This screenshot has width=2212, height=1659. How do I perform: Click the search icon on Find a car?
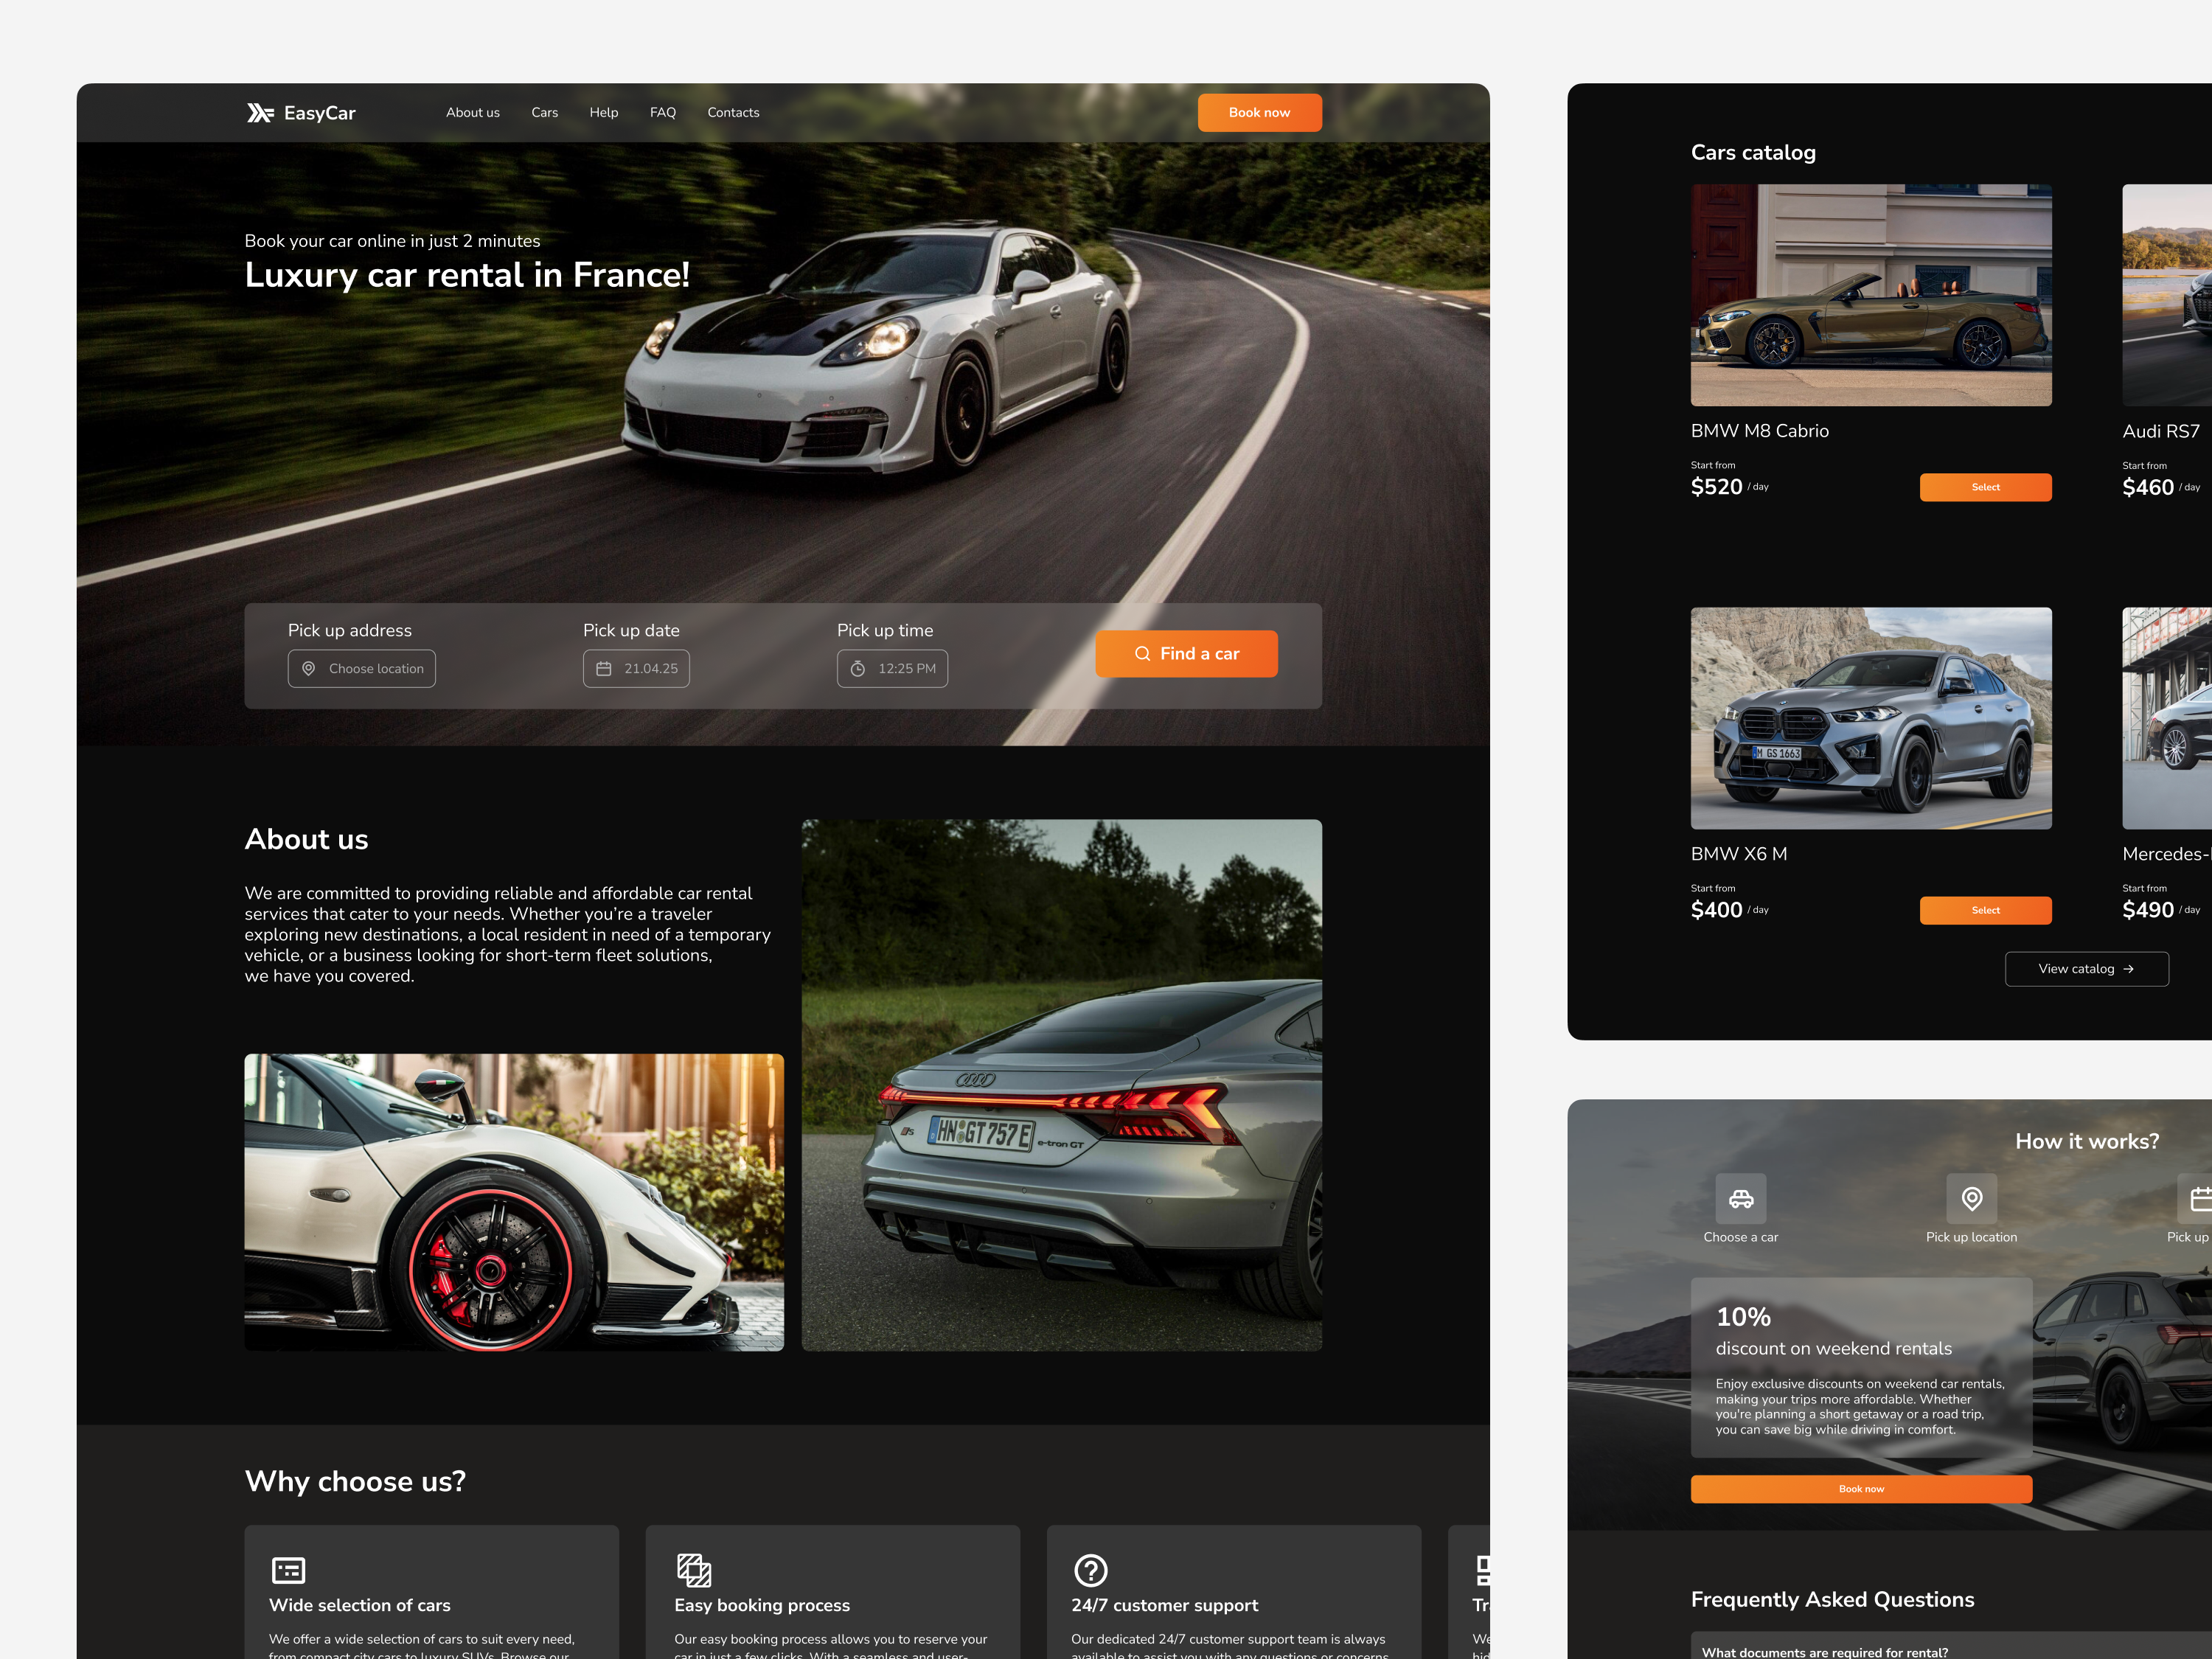1142,653
